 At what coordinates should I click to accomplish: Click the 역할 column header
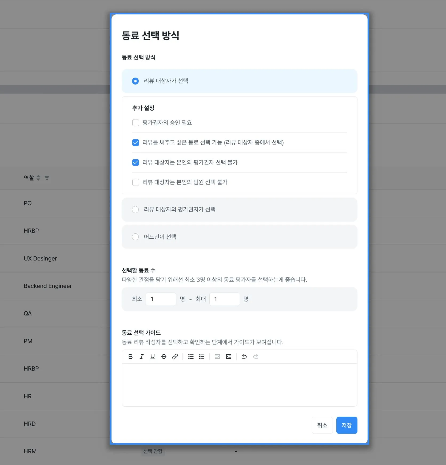coord(29,178)
